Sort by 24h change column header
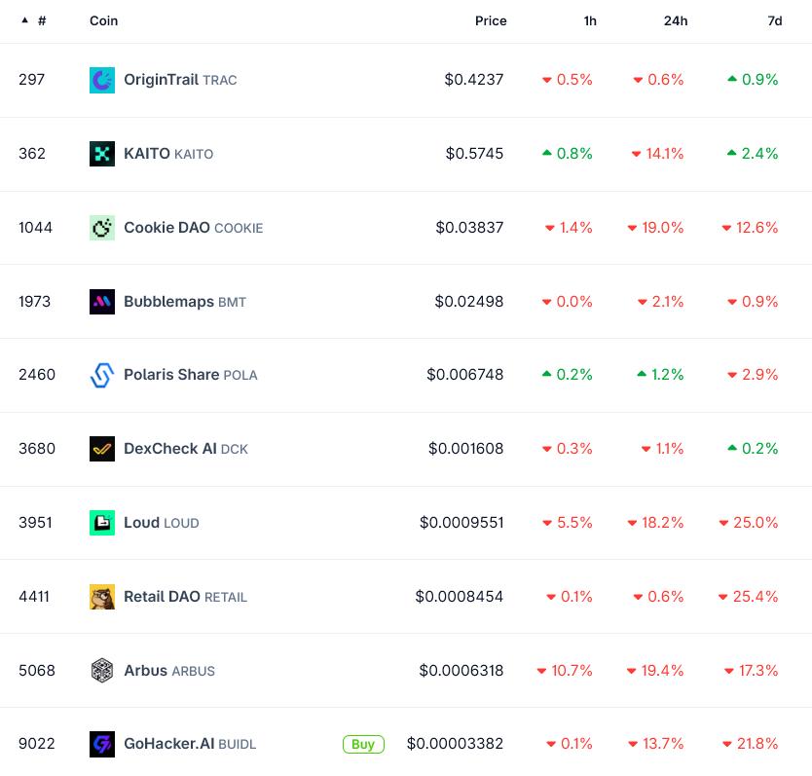 tap(676, 20)
